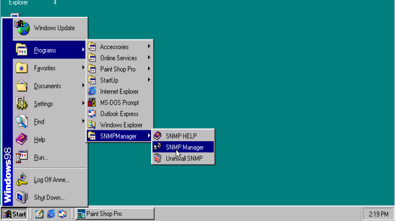
Task: Select Windows Update menu entry
Action: pyautogui.click(x=50, y=28)
